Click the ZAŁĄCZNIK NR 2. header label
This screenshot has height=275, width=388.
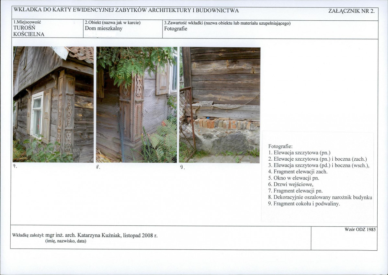[x=351, y=11]
